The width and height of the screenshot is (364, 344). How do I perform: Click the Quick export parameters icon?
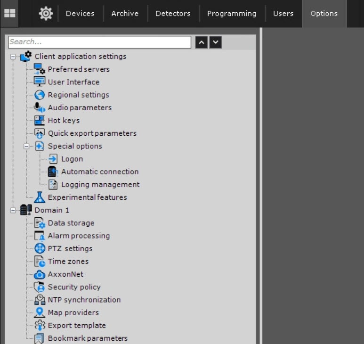(40, 133)
